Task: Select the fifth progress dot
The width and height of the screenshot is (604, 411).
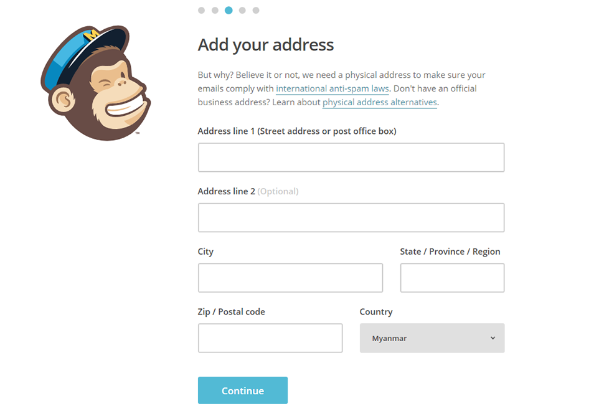Action: [256, 10]
